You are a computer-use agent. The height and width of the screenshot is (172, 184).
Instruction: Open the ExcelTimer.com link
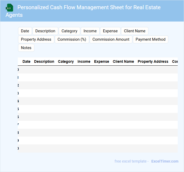click(x=165, y=161)
